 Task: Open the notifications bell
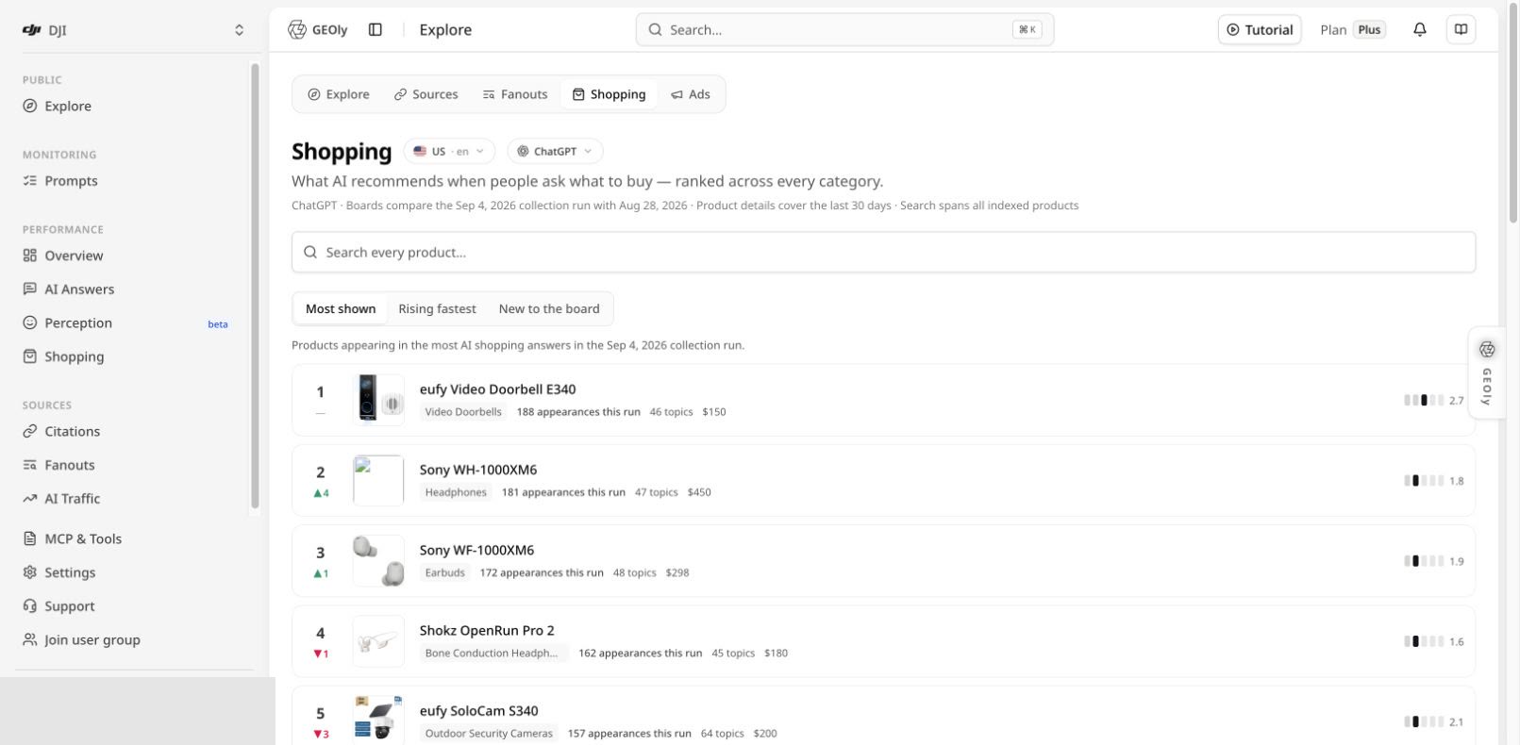tap(1419, 29)
